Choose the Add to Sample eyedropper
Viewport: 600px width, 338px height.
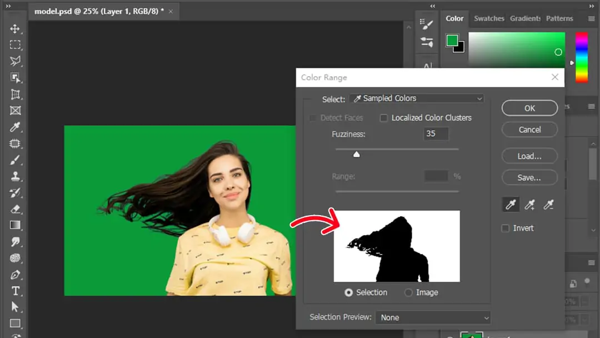coord(529,205)
